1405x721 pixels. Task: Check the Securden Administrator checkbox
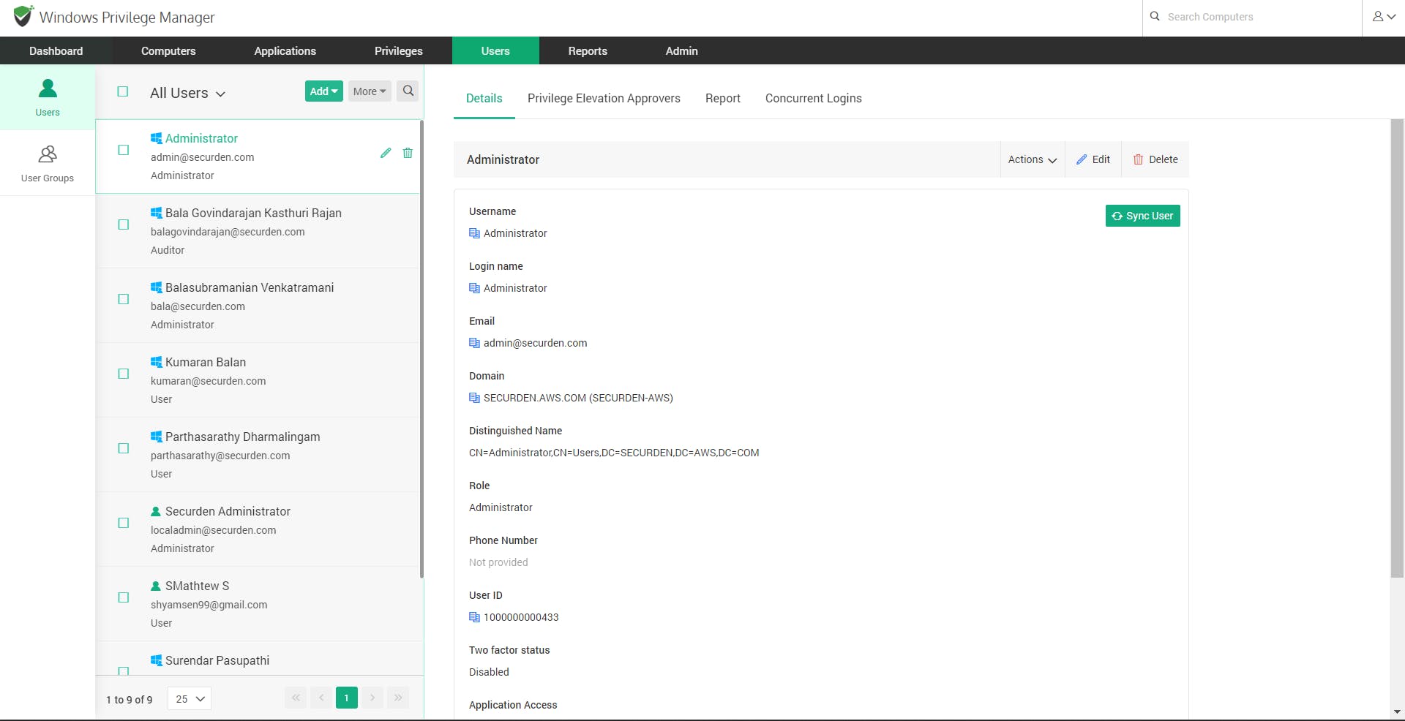click(124, 523)
